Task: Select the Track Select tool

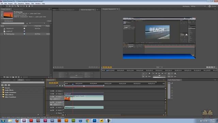Action: point(7,6)
